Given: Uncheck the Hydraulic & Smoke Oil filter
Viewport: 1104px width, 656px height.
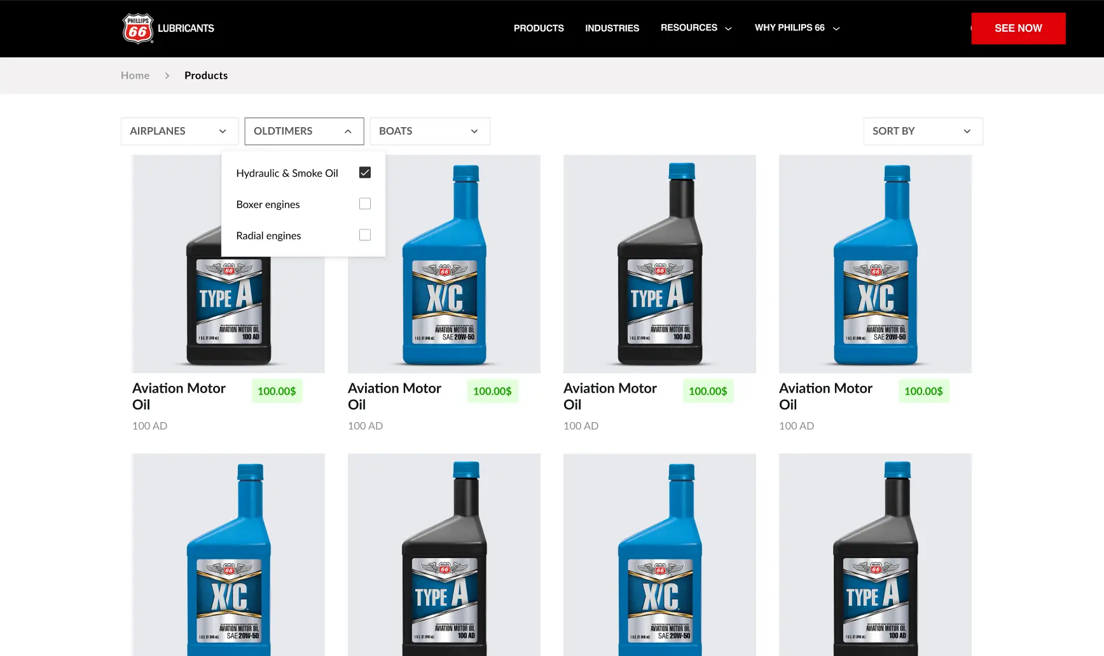Looking at the screenshot, I should click(365, 172).
